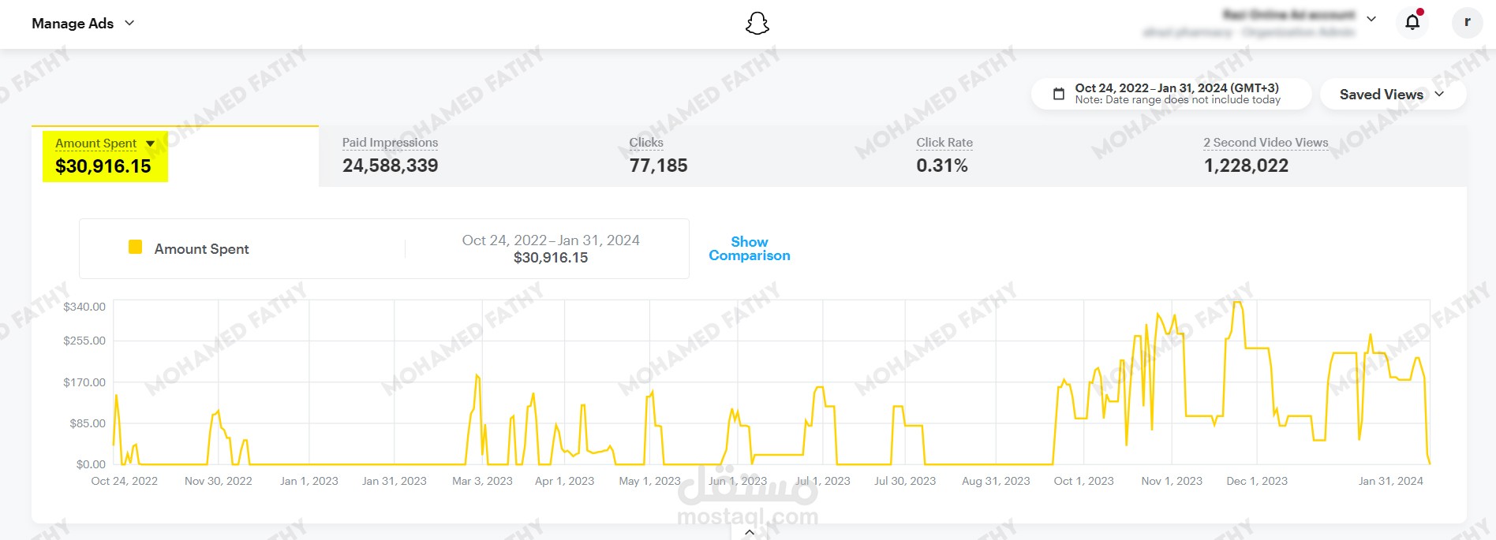Click the $255.00 y-axis label
This screenshot has width=1496, height=540.
[84, 341]
